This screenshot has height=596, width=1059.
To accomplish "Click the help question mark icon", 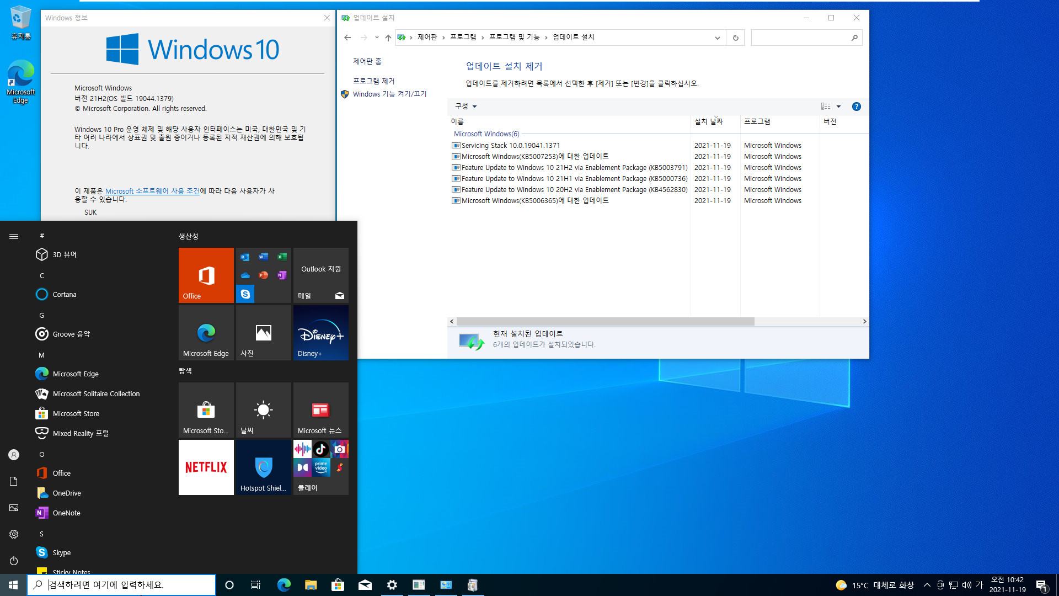I will [x=856, y=107].
